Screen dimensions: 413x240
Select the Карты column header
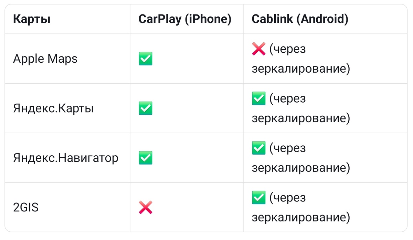pyautogui.click(x=32, y=19)
